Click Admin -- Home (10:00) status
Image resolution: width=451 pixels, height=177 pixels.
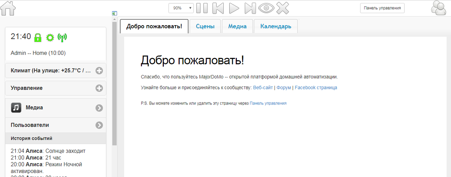tap(38, 53)
